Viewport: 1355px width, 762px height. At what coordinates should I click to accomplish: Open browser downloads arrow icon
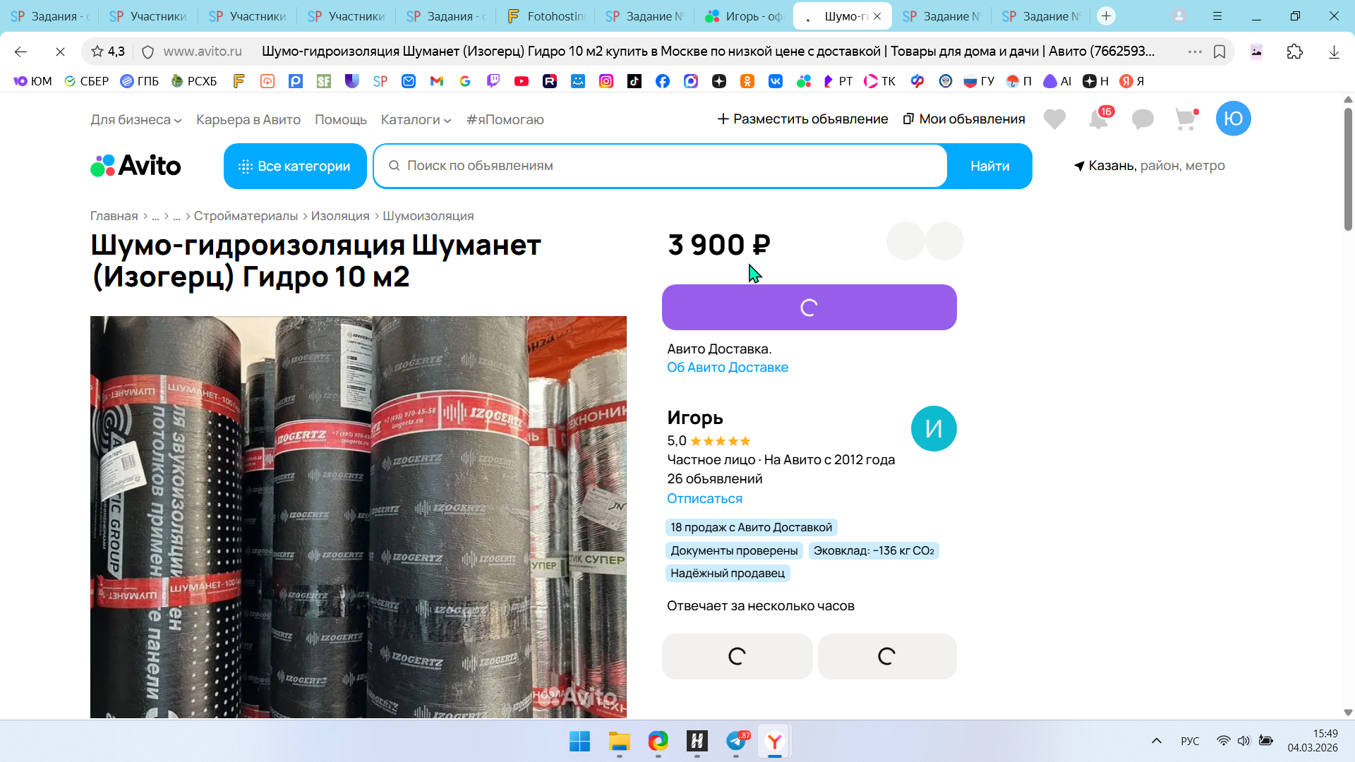(x=1334, y=52)
